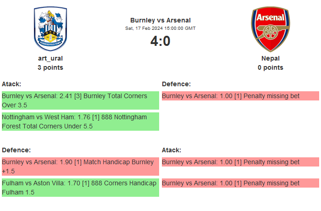Image resolution: width=321 pixels, height=211 pixels.
Task: Click Nepal's 0 points label
Action: tap(271, 67)
